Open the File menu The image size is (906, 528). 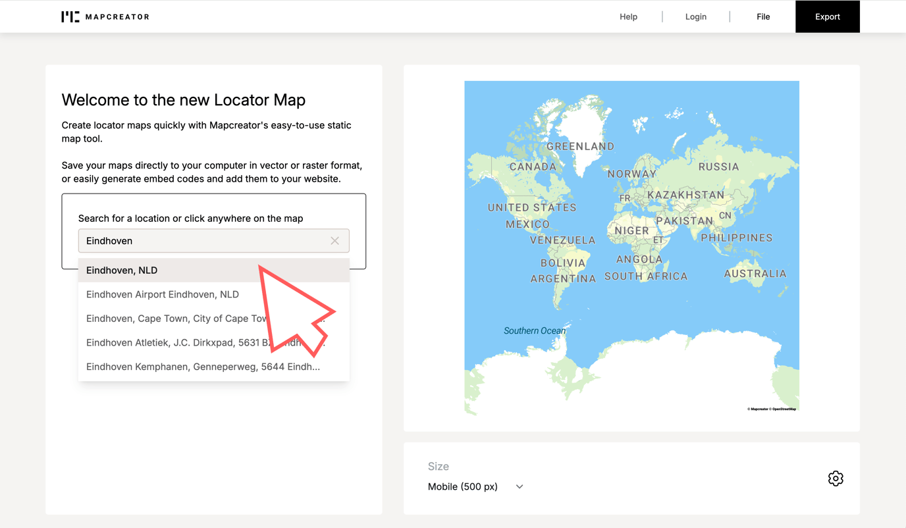pos(762,16)
